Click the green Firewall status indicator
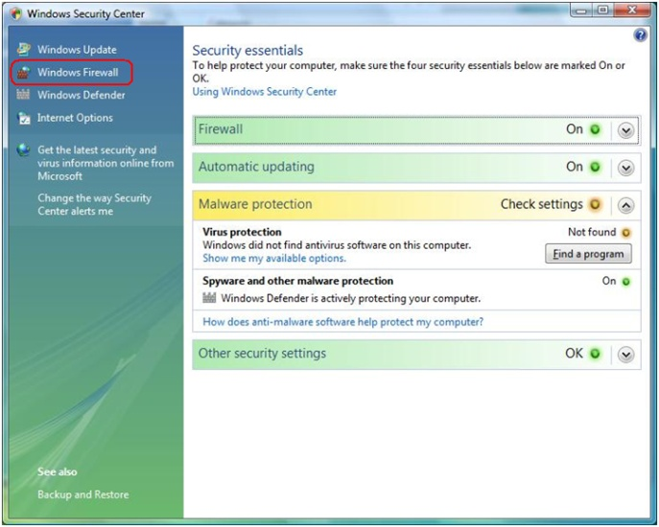Viewport: 659px width, 527px height. click(595, 129)
